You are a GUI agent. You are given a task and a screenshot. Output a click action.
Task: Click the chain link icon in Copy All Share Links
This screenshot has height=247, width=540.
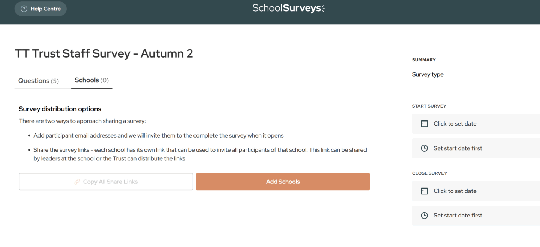tap(77, 182)
